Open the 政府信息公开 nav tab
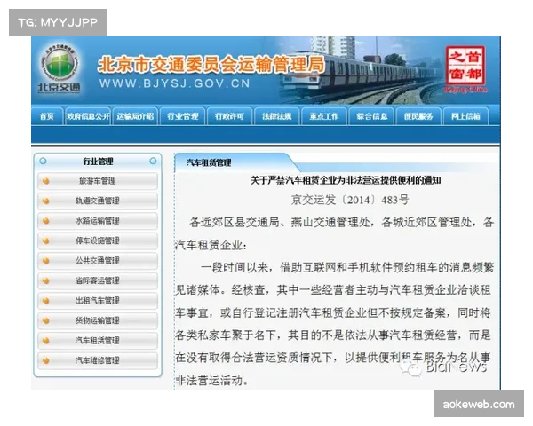The width and height of the screenshot is (533, 426). pos(88,116)
